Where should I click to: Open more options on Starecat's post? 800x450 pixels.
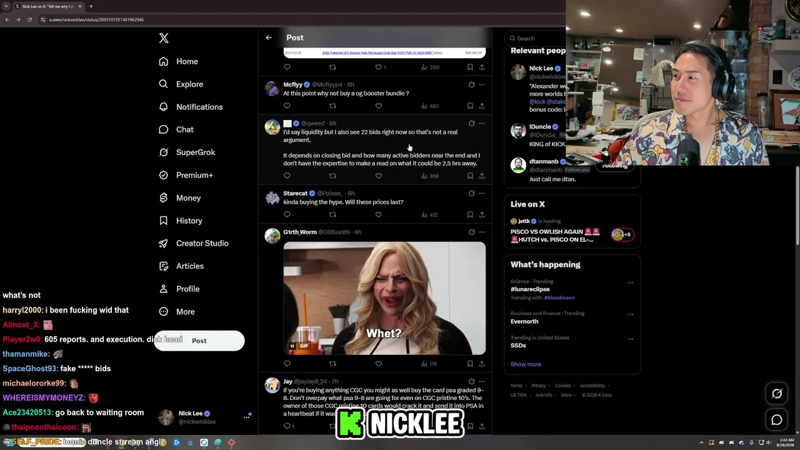pyautogui.click(x=482, y=193)
